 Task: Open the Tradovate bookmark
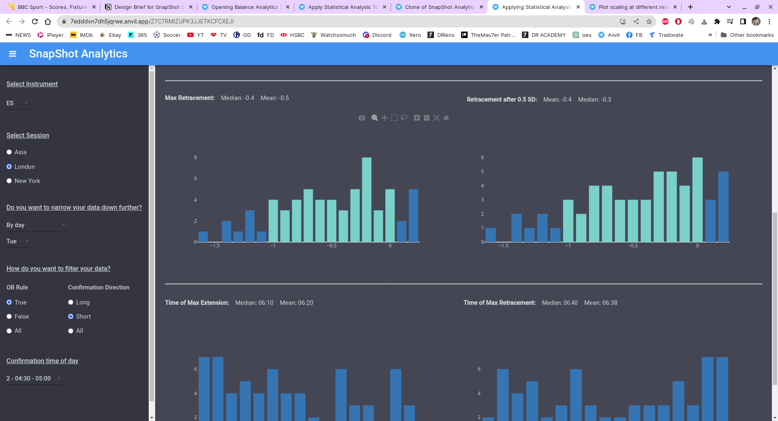pyautogui.click(x=666, y=35)
